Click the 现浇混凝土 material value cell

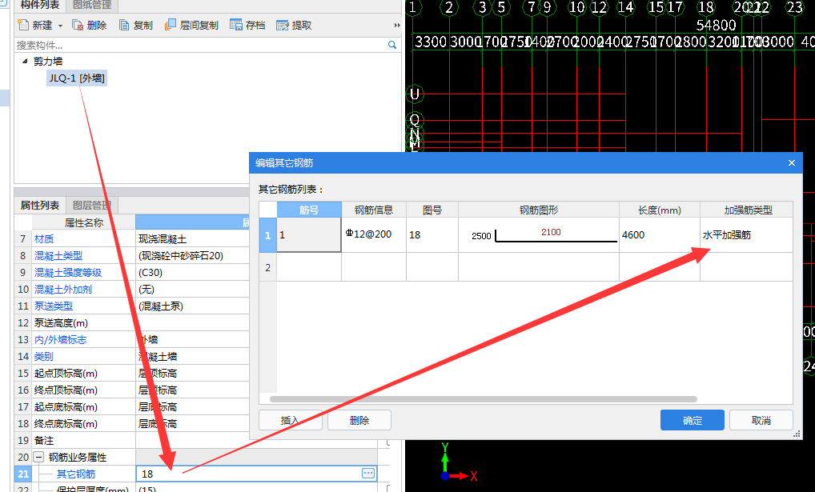193,239
